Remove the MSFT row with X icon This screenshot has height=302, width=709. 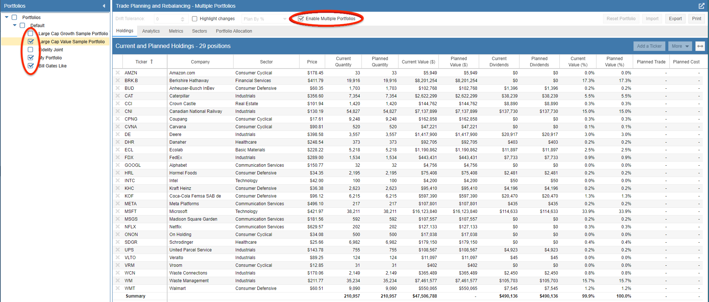point(118,211)
